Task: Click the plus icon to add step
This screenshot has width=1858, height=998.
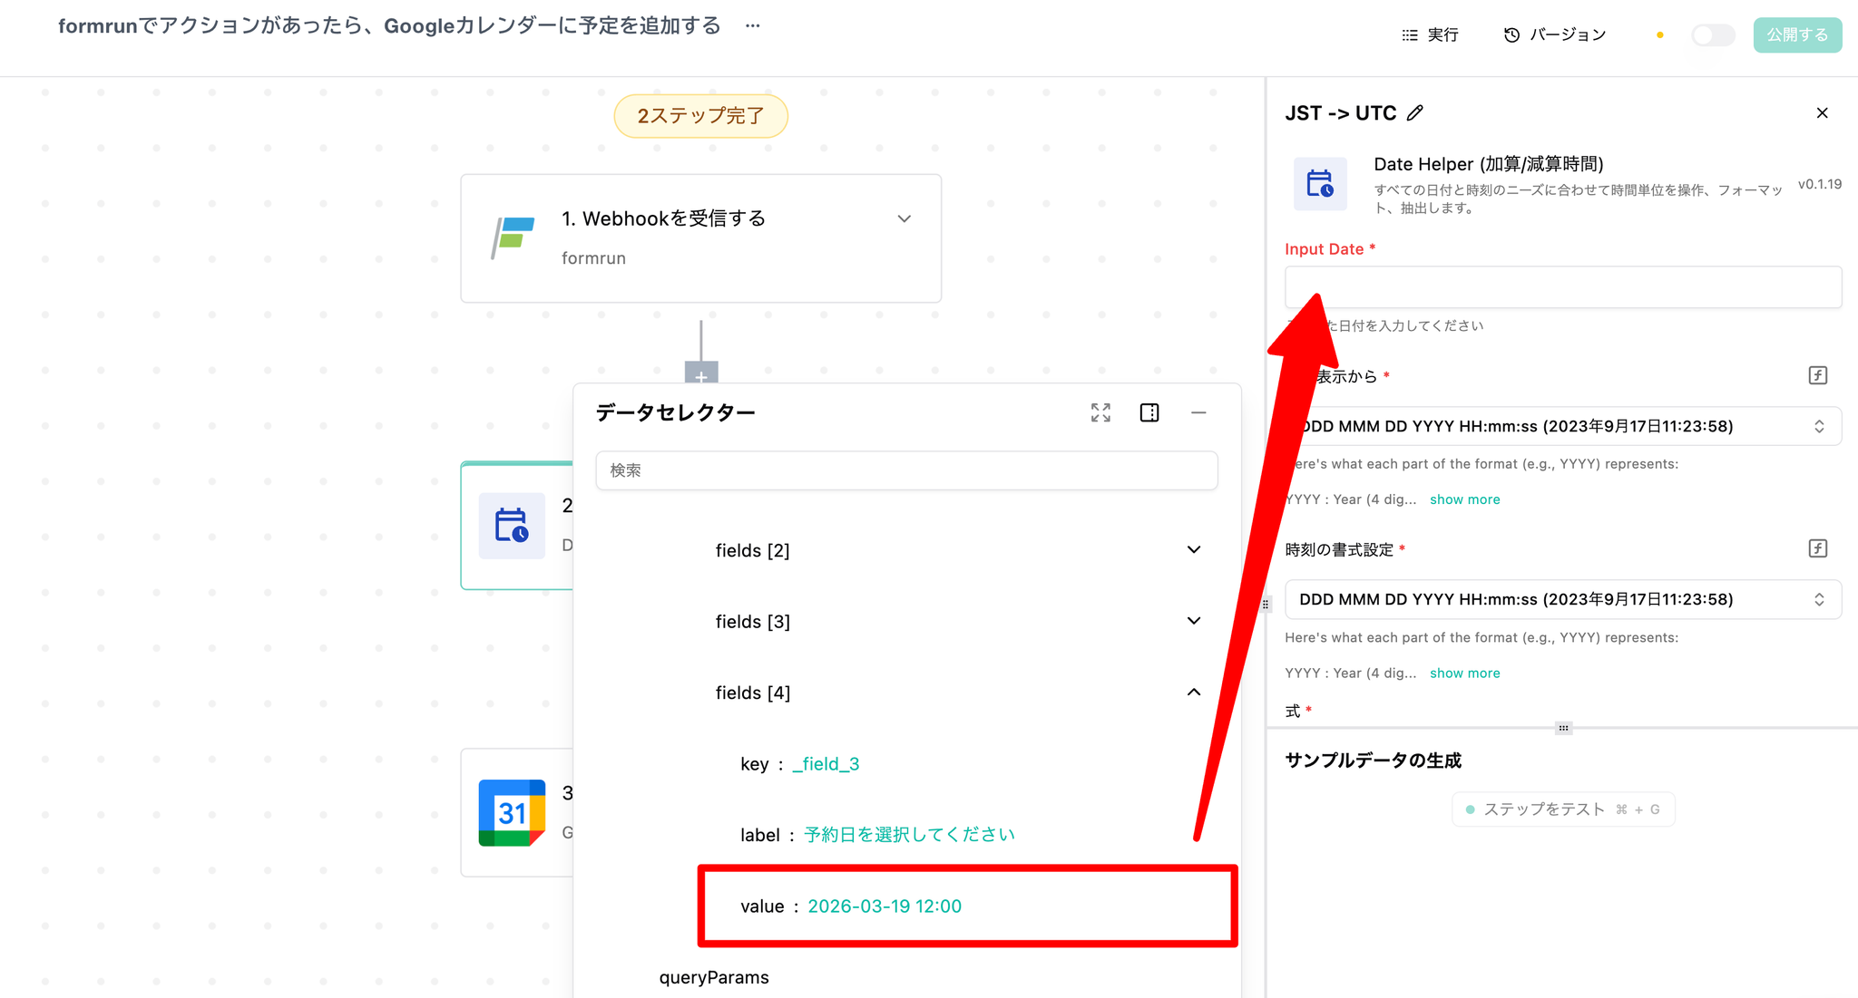Action: (701, 374)
